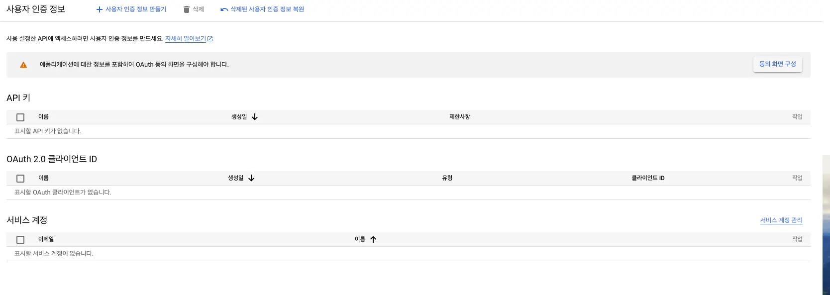Click the API 키 생성일 sort arrow

point(255,117)
